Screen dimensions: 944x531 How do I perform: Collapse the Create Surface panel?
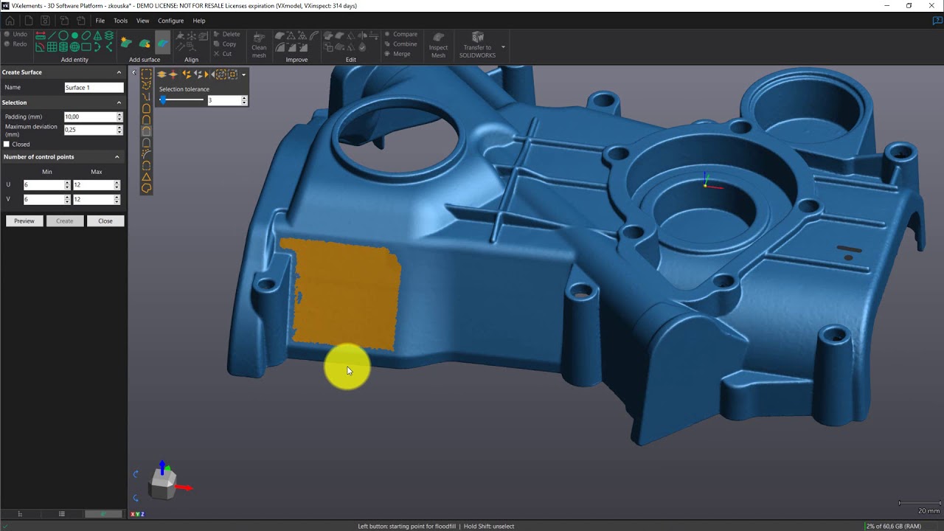[119, 72]
